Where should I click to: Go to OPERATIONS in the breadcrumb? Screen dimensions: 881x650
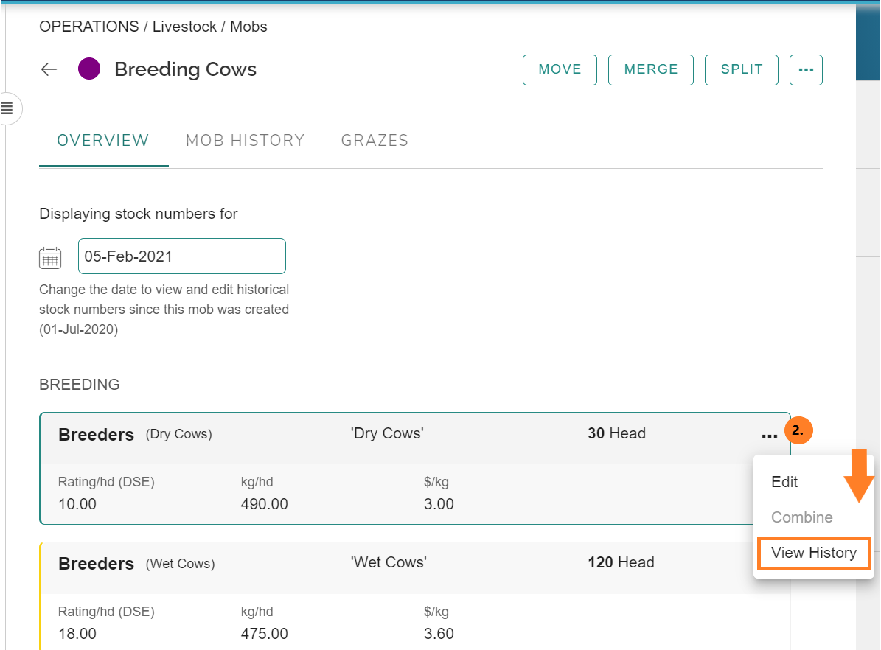[89, 27]
